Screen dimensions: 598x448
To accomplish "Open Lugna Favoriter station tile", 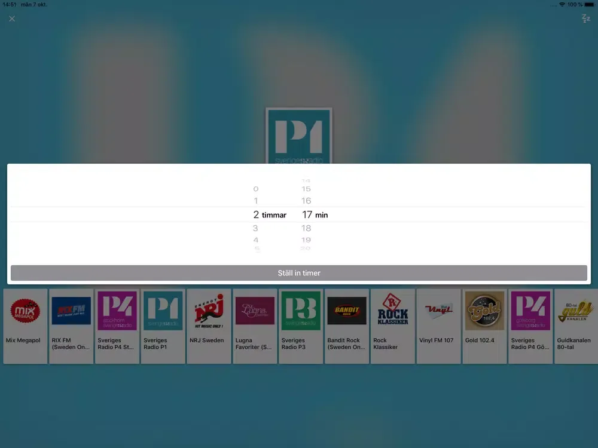I will 255,326.
